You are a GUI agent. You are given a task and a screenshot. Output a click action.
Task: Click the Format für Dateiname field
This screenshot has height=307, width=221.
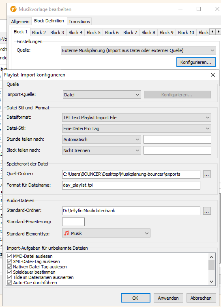click(131, 185)
